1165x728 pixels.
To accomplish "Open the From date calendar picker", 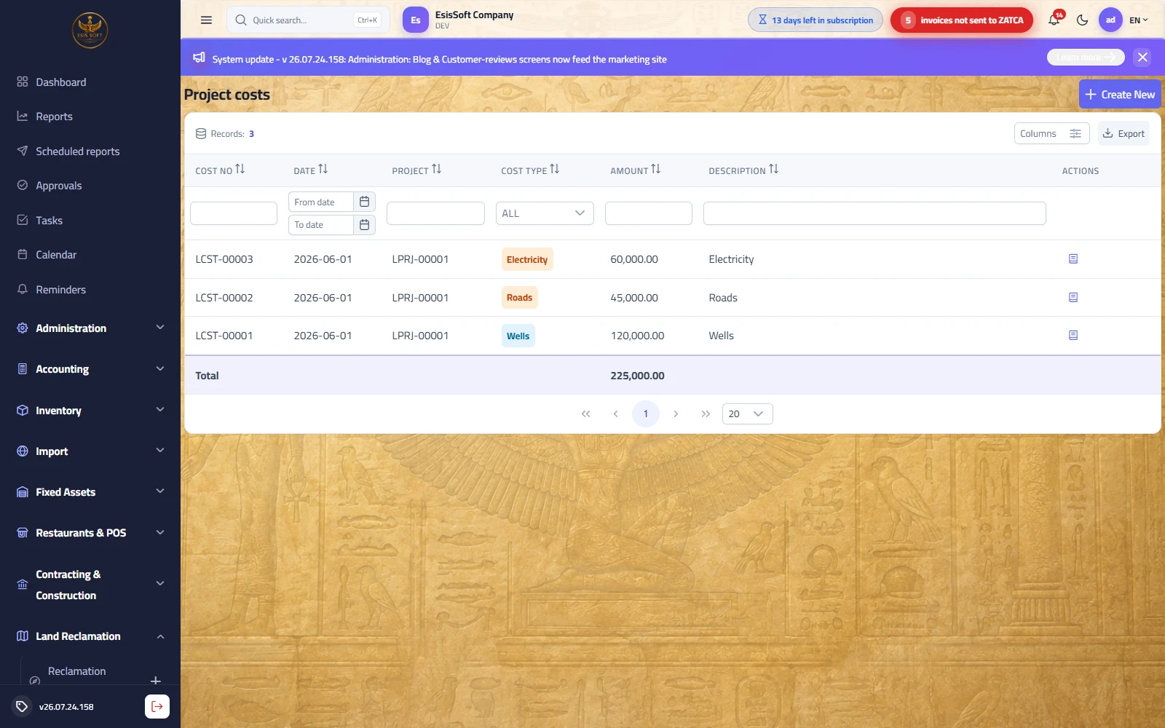I will click(364, 202).
